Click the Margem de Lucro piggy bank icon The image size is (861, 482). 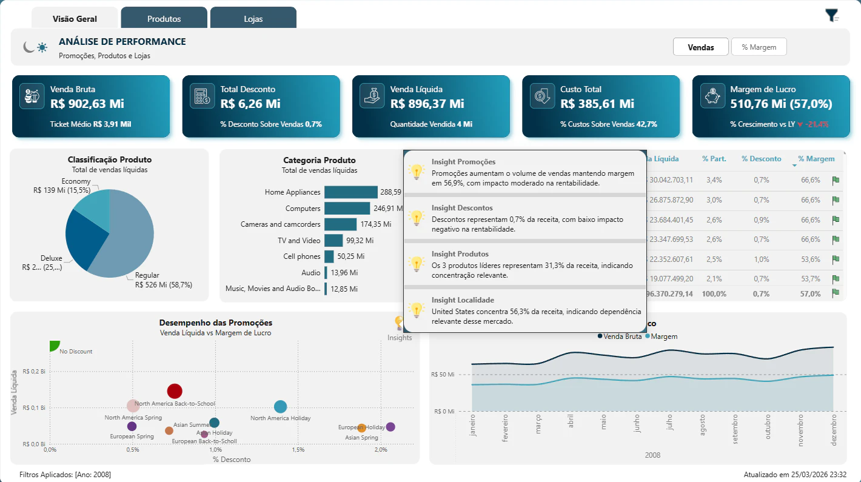click(x=712, y=96)
